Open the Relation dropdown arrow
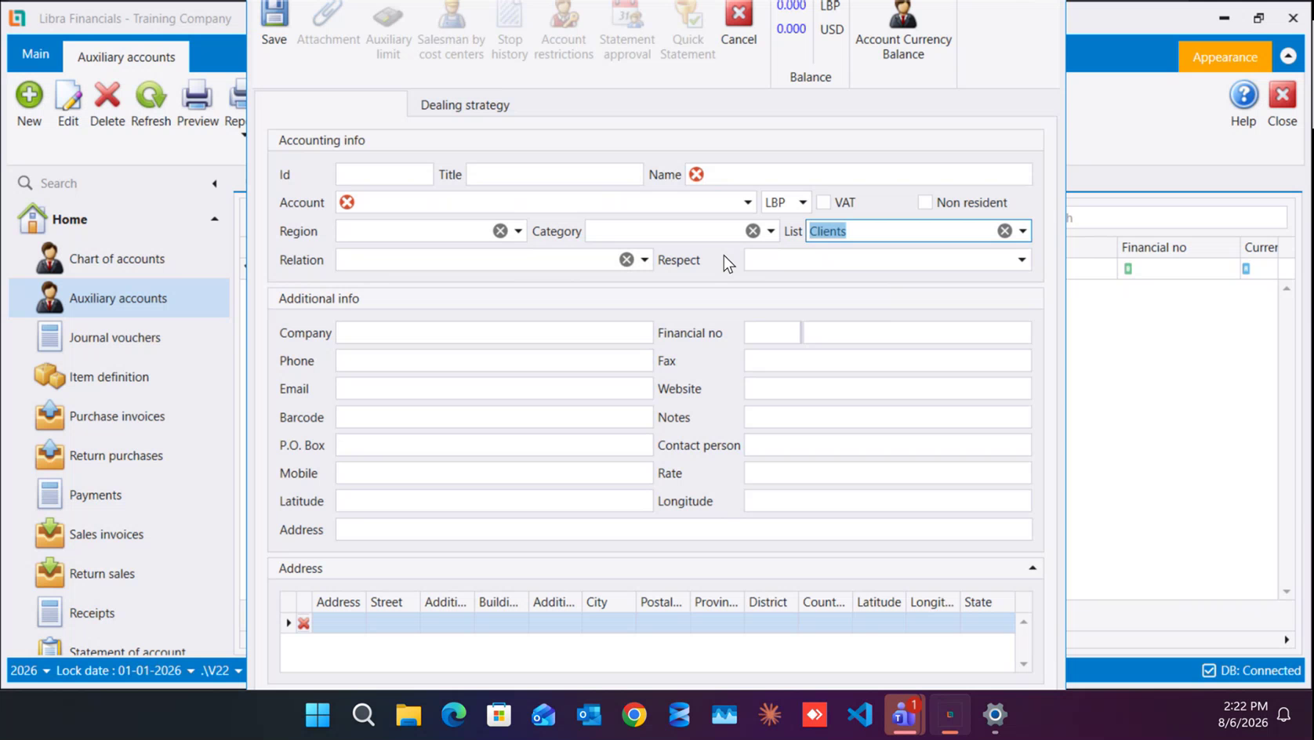Image resolution: width=1314 pixels, height=740 pixels. point(644,259)
